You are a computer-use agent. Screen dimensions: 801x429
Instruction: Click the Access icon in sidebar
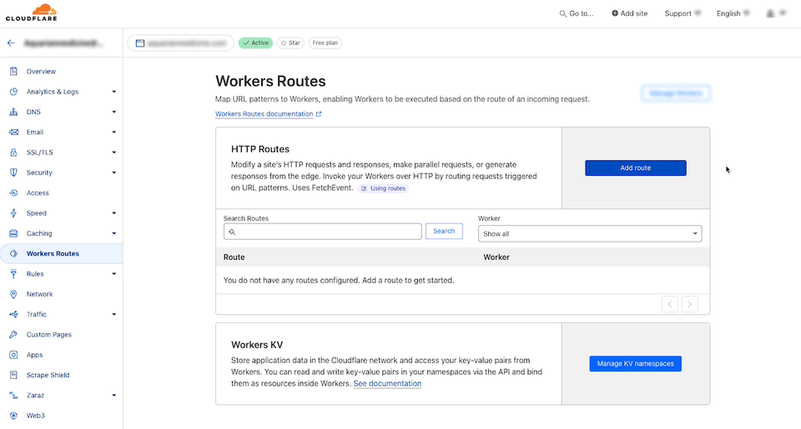coord(14,192)
